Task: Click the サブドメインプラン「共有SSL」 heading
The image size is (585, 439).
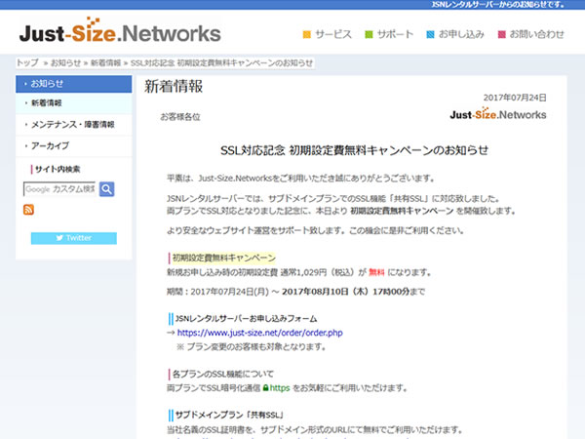Action: coord(229,415)
